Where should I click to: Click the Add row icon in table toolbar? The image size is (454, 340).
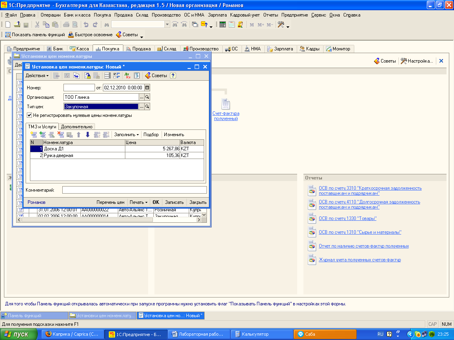tap(33, 135)
